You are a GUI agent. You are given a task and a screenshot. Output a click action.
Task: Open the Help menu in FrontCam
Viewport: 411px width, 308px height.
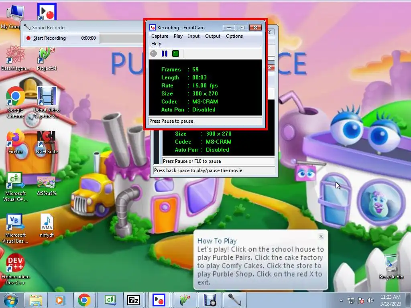click(156, 44)
